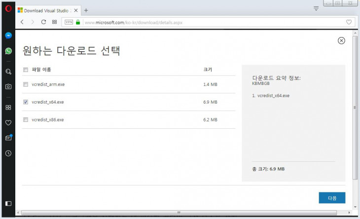Click the VPN badge in address bar

coord(69,22)
